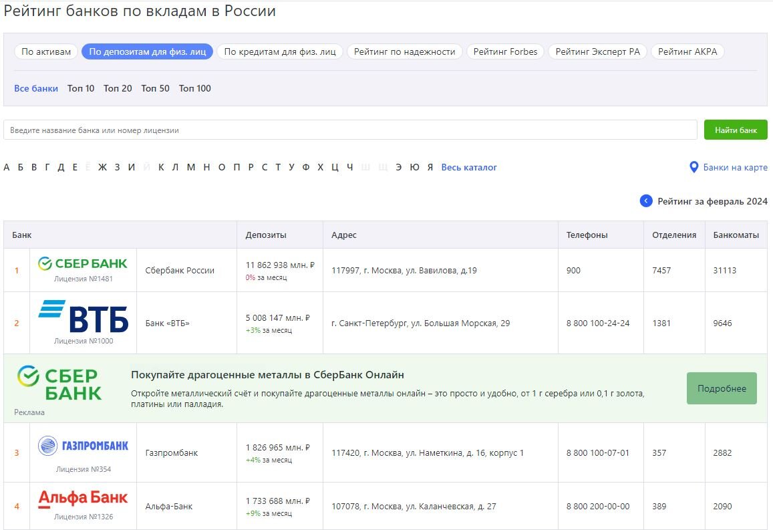Select the 'По активам' rating tab
This screenshot has height=530, width=773.
pyautogui.click(x=46, y=51)
